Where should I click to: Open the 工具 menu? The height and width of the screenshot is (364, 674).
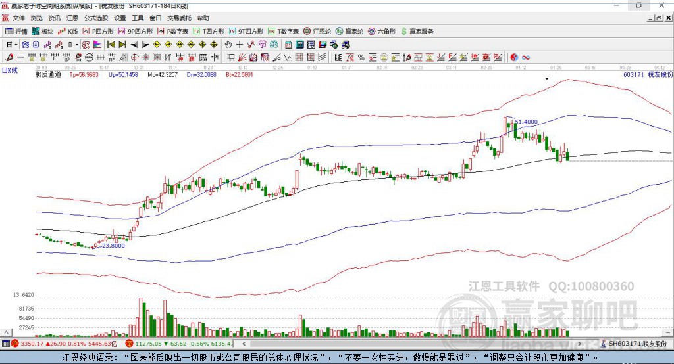138,18
